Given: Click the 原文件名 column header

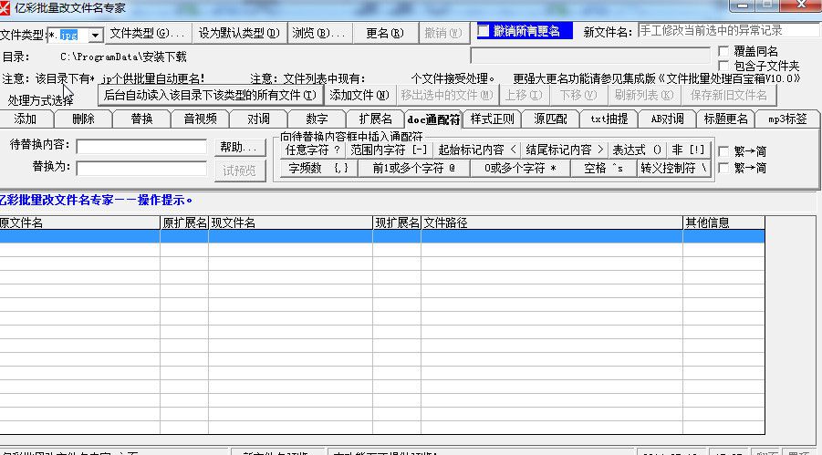Looking at the screenshot, I should tap(79, 222).
